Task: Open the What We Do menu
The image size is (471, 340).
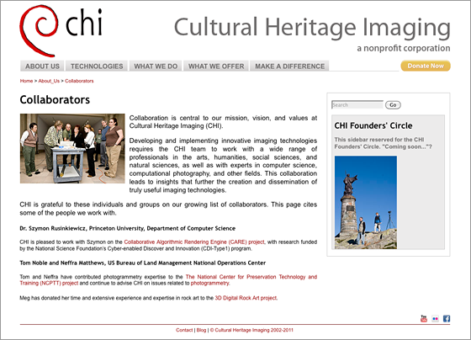Action: click(156, 66)
